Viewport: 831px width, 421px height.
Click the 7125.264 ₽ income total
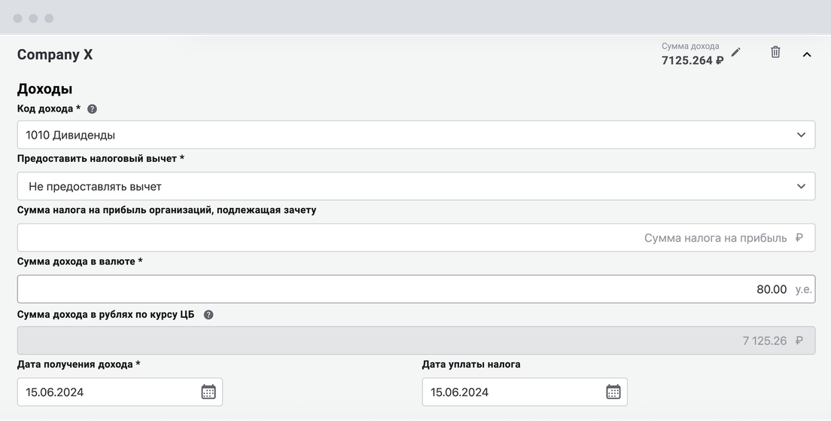tap(692, 60)
